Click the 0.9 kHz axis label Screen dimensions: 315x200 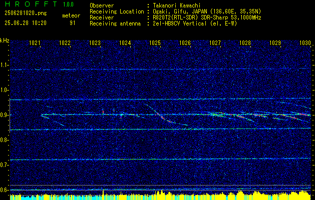5,115
